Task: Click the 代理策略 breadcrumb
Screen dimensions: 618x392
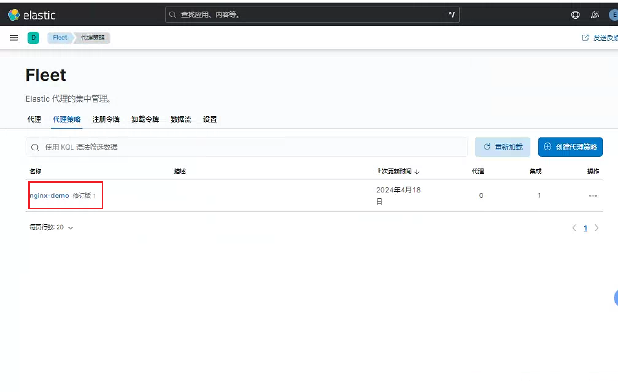Action: tap(93, 38)
